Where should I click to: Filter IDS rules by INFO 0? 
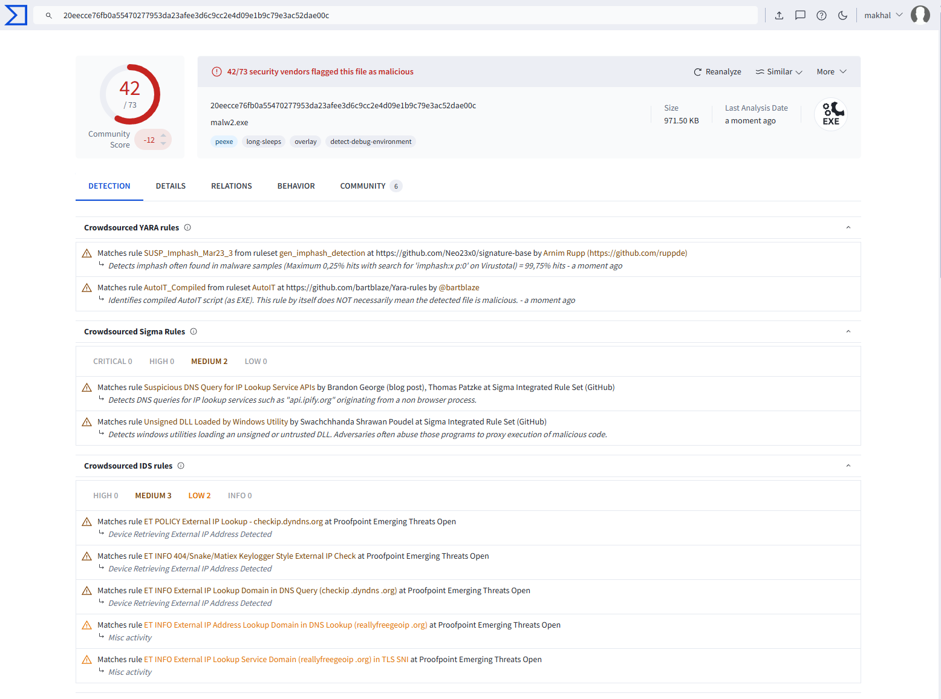click(240, 496)
